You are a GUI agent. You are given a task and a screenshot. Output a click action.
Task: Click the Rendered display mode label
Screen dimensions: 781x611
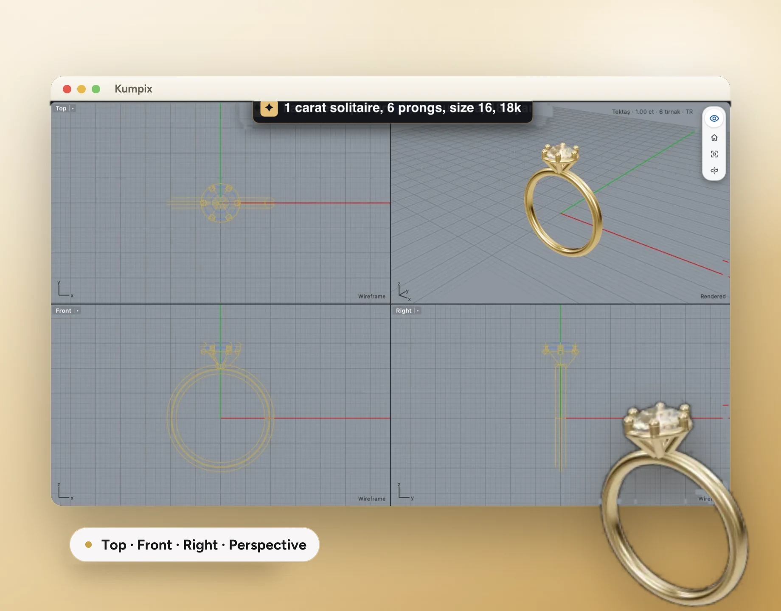[713, 296]
